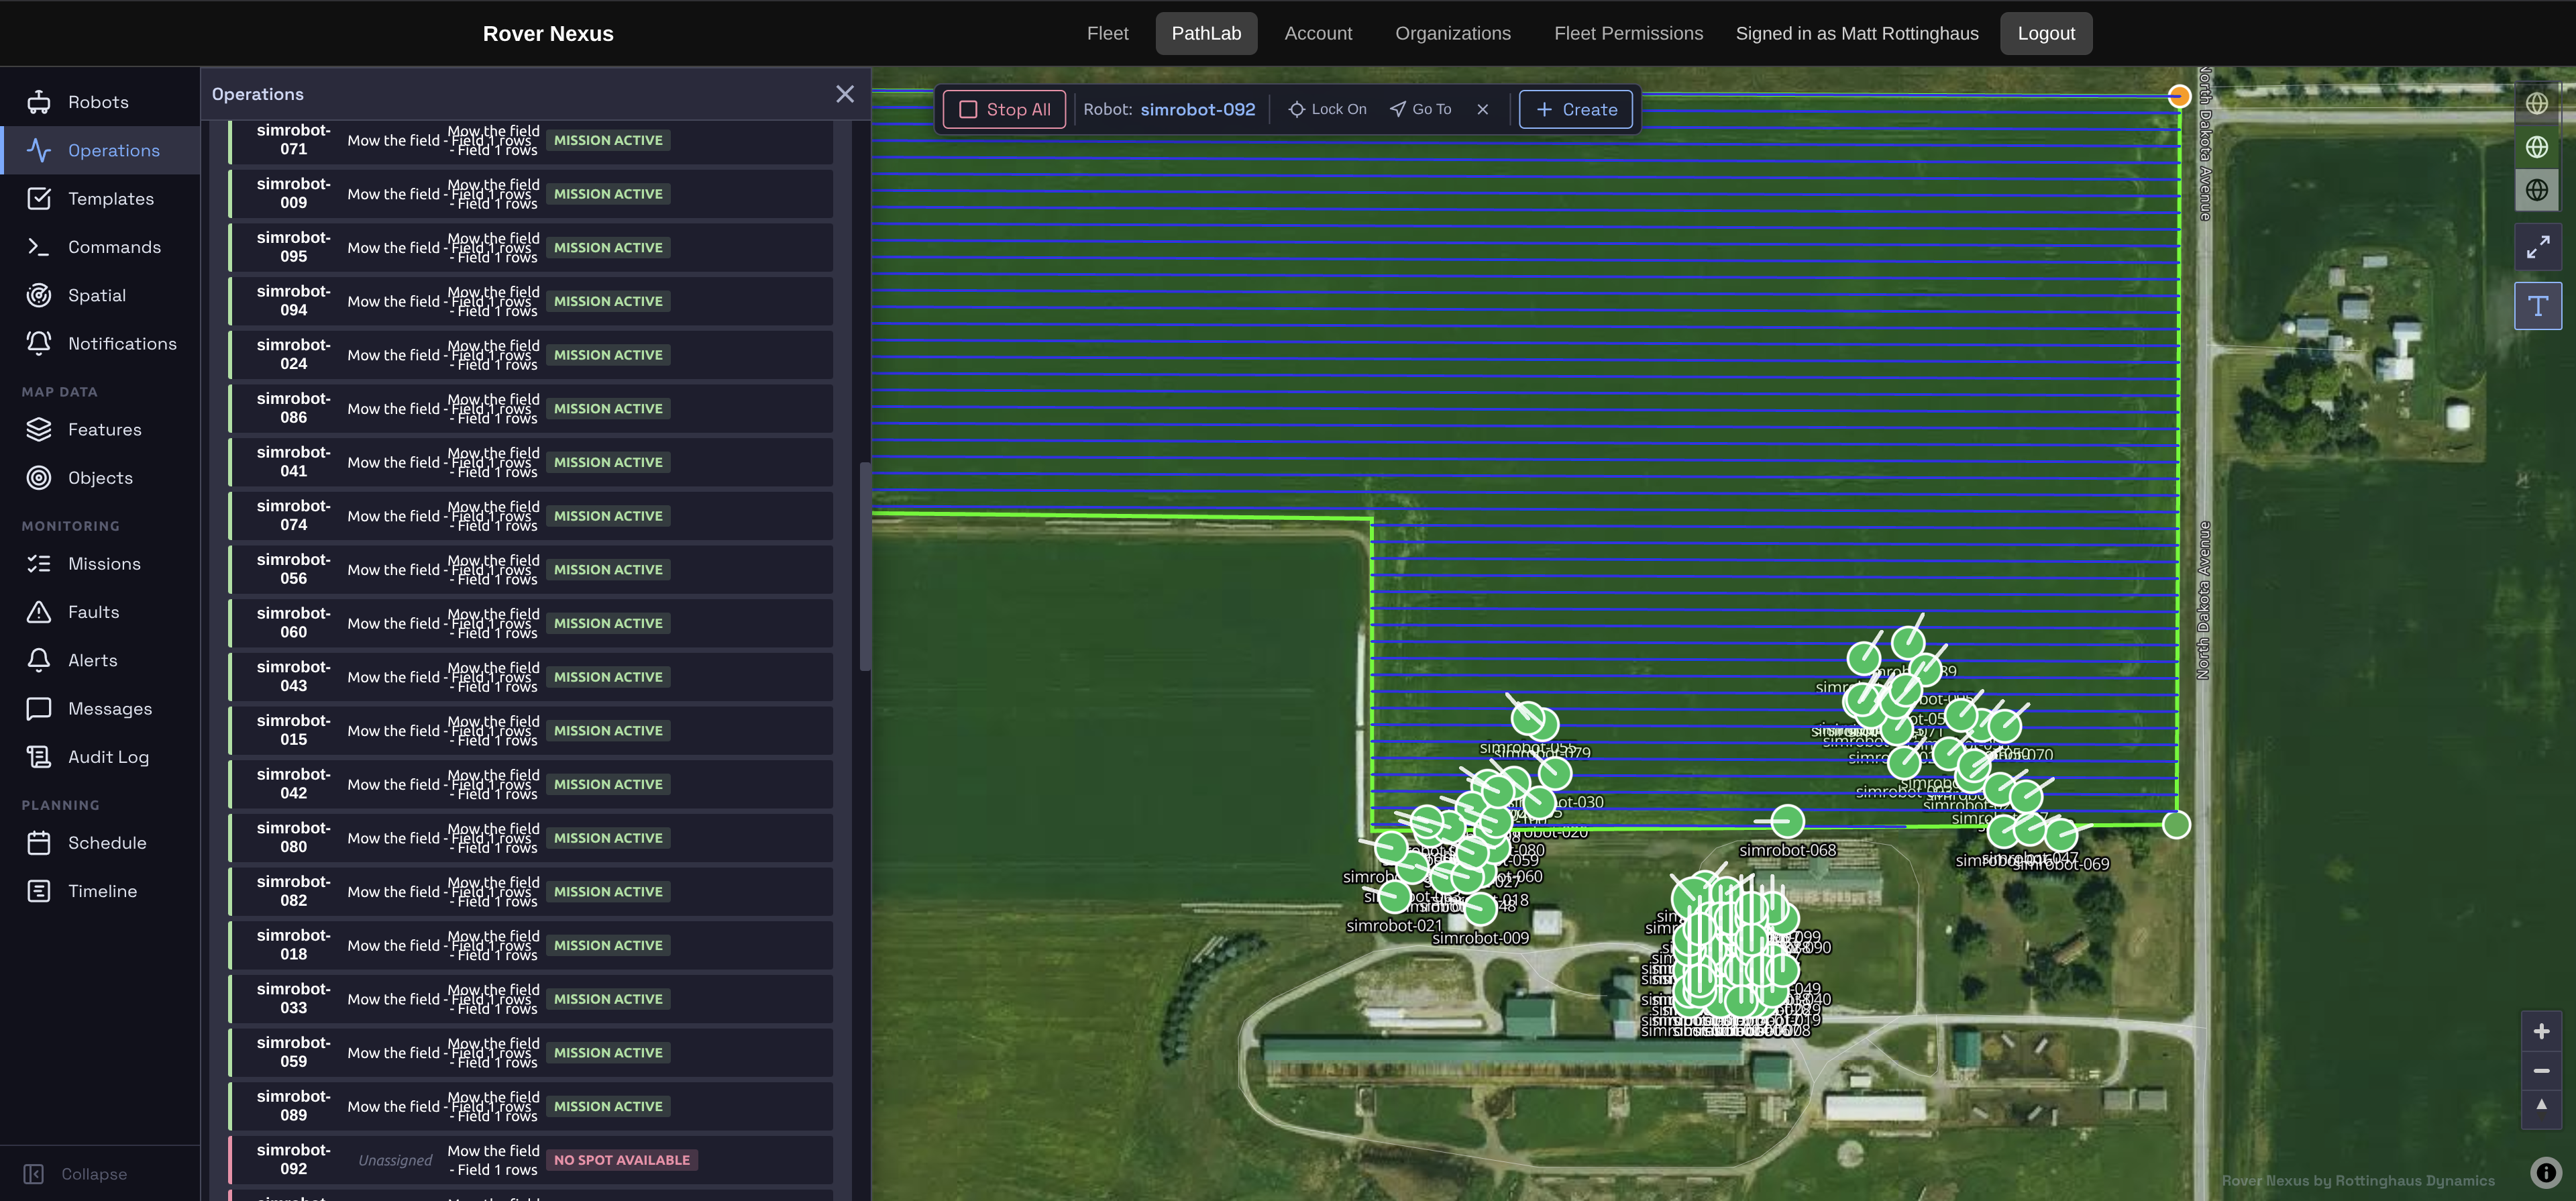The image size is (2576, 1201).
Task: Click the Rover Nexus title
Action: [548, 34]
